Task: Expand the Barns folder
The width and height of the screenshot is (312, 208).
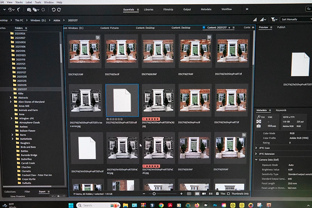Action: [x=12, y=135]
